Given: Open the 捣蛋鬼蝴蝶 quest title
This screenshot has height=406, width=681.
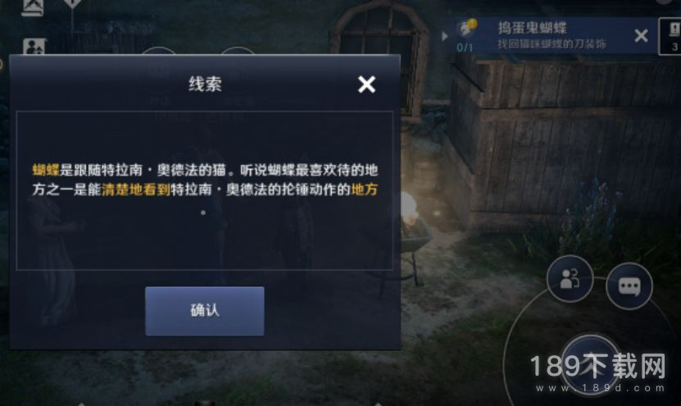Looking at the screenshot, I should click(532, 28).
